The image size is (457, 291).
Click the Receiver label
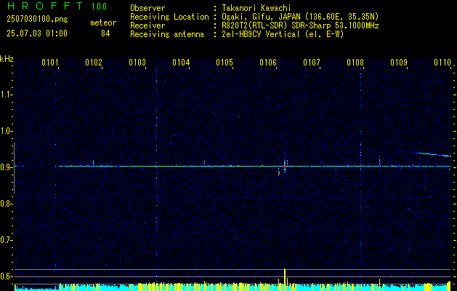point(147,25)
